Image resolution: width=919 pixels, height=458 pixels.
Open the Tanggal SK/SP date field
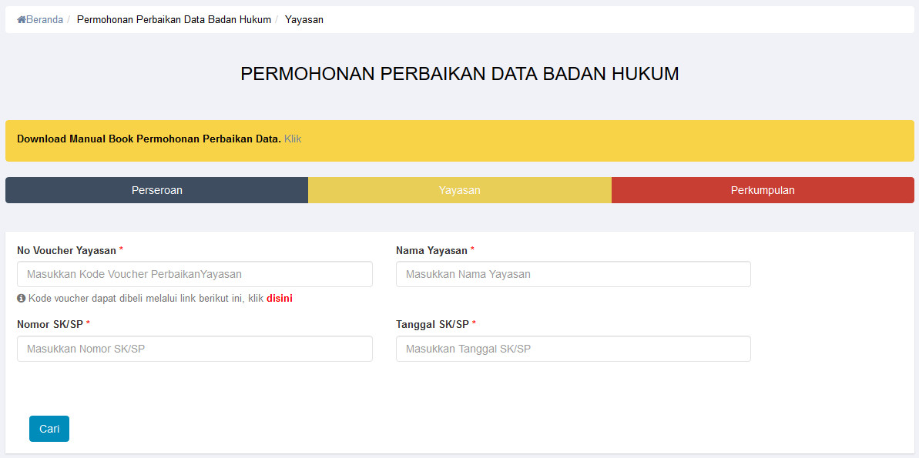point(573,349)
